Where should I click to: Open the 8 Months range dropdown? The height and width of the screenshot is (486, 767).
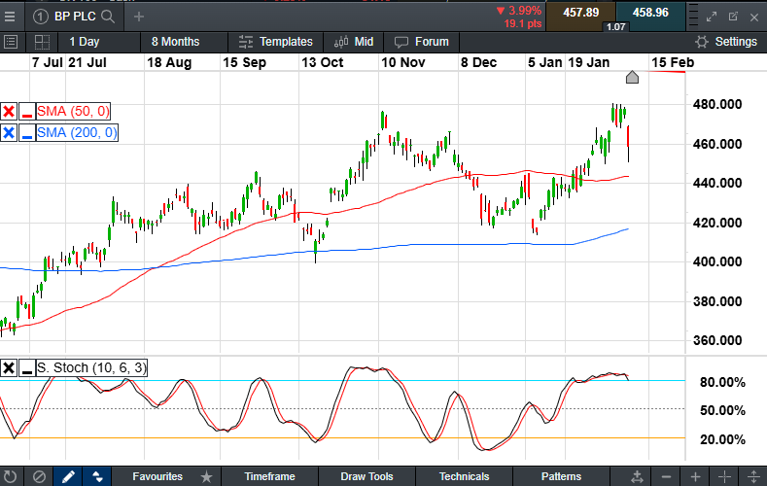[x=175, y=42]
